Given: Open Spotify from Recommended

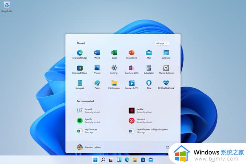Looking at the screenshot, I should coord(88,121).
